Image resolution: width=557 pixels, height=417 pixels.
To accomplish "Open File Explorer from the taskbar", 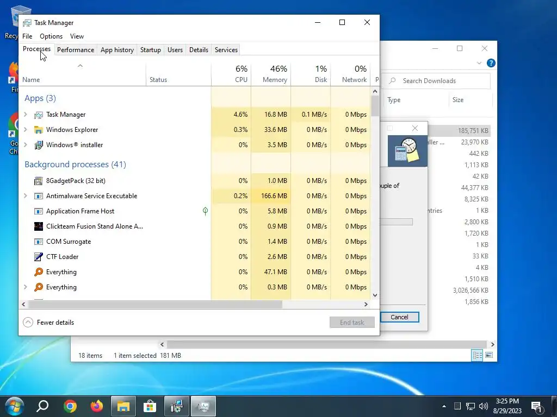I will click(123, 406).
